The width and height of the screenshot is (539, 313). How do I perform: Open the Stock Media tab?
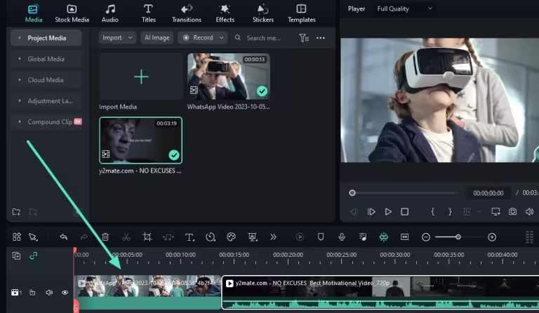[x=72, y=13]
